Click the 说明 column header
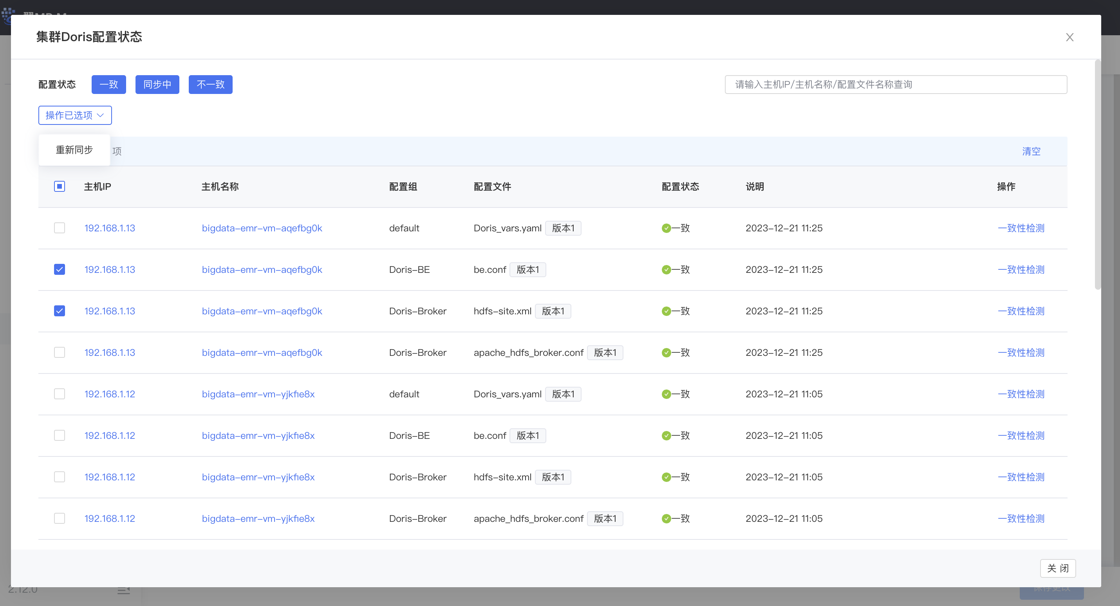This screenshot has width=1120, height=606. click(755, 186)
